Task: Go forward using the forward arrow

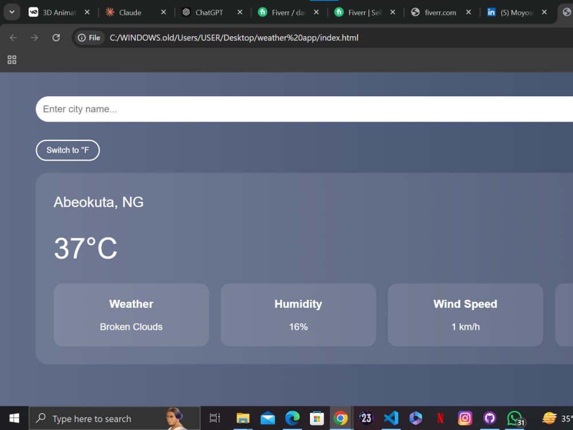Action: pos(34,38)
